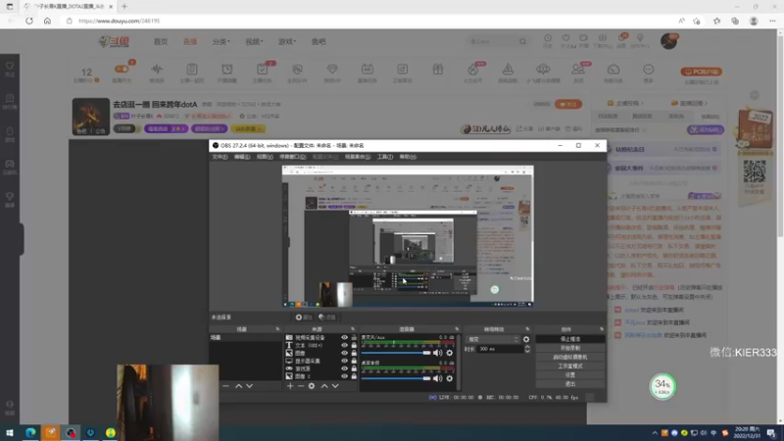Expand the 分类 dropdown in Douyu nav
Image resolution: width=784 pixels, height=441 pixels.
click(x=221, y=41)
